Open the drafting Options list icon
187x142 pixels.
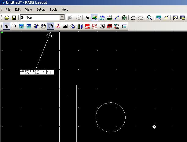(124, 26)
